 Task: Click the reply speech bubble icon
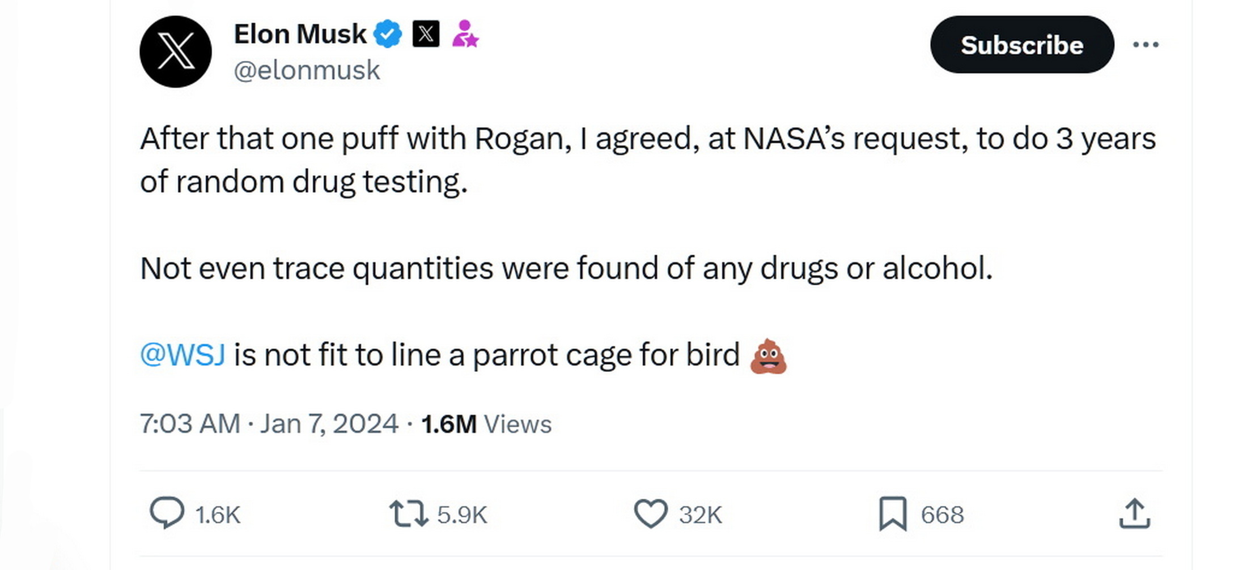(167, 513)
